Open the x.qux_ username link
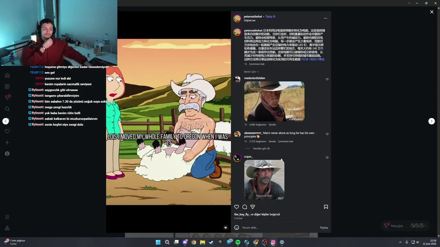Viewport: 440px width, 247px height. (248, 156)
